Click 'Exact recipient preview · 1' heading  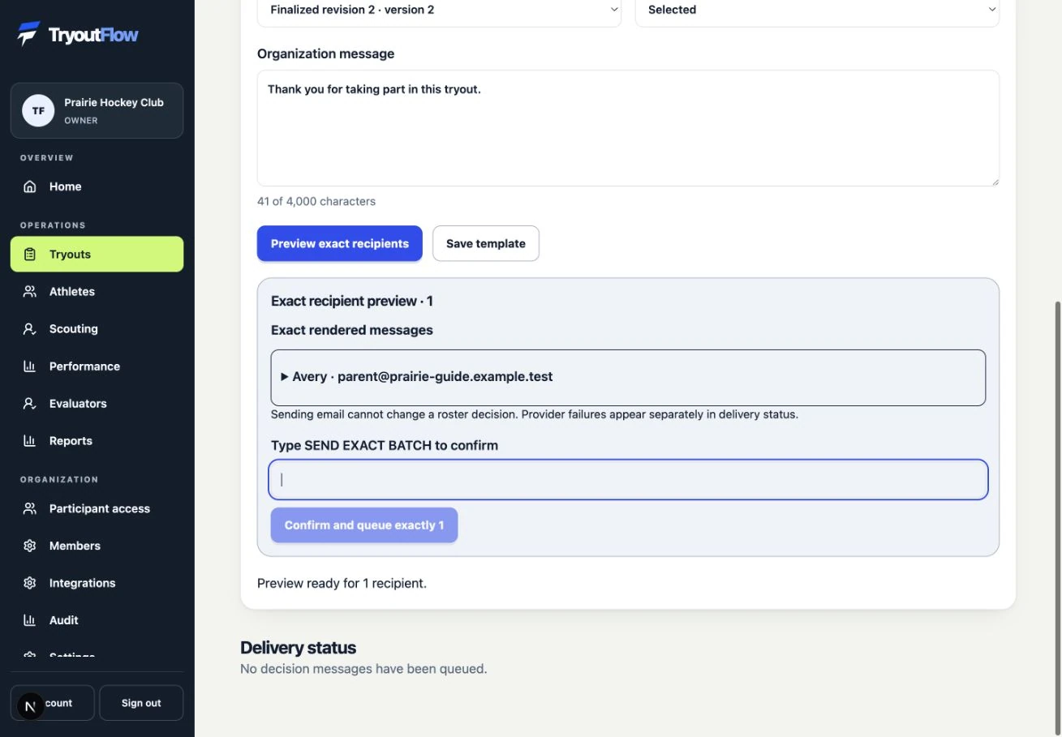(x=352, y=301)
